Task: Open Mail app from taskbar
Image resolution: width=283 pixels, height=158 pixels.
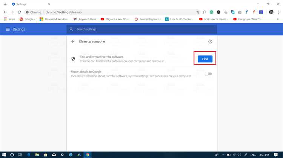Action: click(54, 155)
